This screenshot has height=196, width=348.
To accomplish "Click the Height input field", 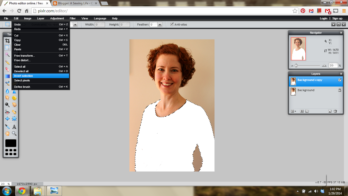I will click(x=125, y=24).
